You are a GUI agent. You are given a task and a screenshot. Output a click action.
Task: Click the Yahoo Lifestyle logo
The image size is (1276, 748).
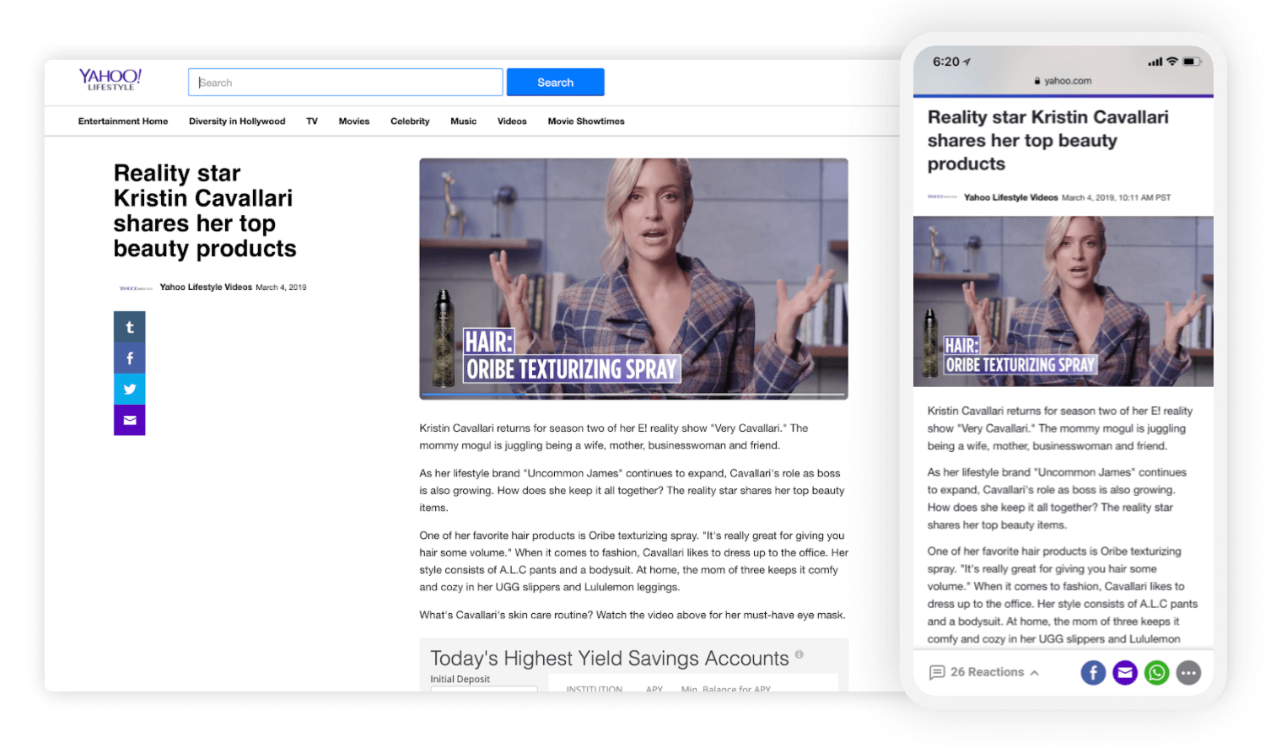pos(110,80)
